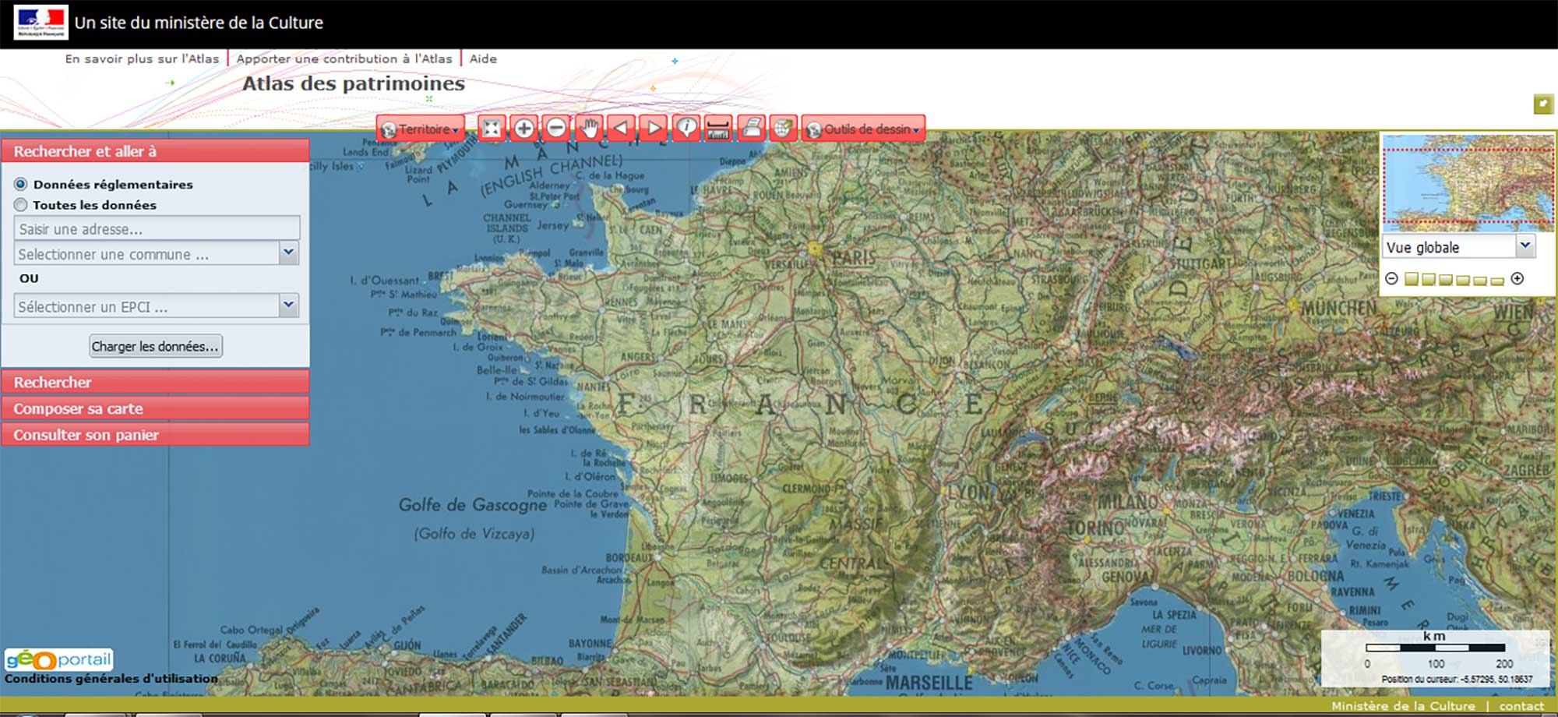
Task: Open the Outils de dessin menu
Action: [x=863, y=129]
